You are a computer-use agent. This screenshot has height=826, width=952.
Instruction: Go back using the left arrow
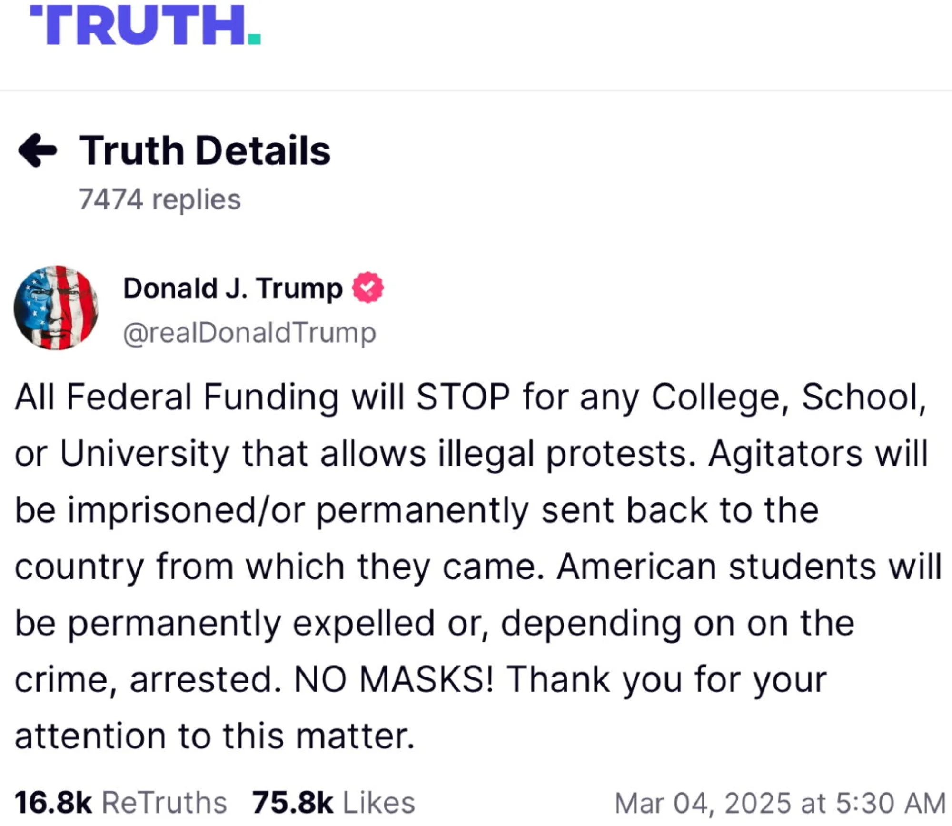coord(38,150)
